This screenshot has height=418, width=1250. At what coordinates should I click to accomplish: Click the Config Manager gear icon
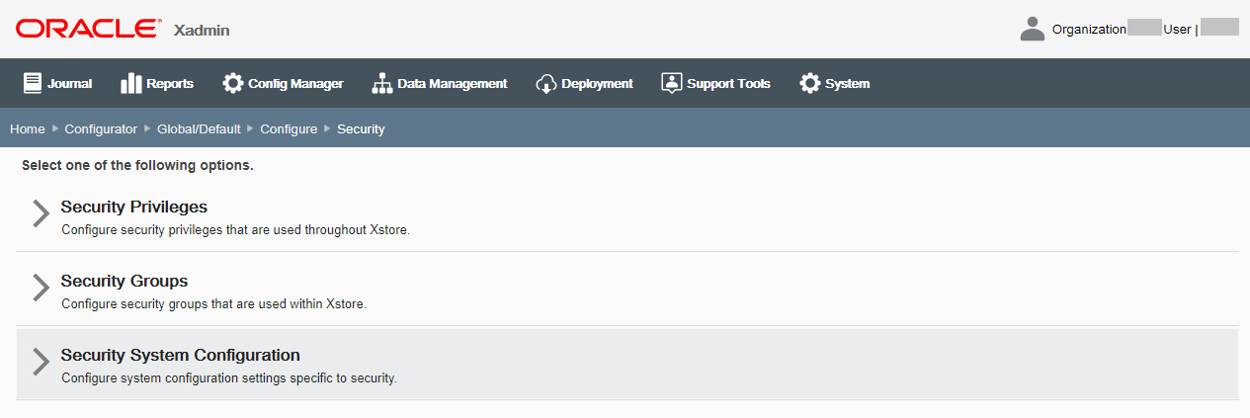(x=233, y=83)
